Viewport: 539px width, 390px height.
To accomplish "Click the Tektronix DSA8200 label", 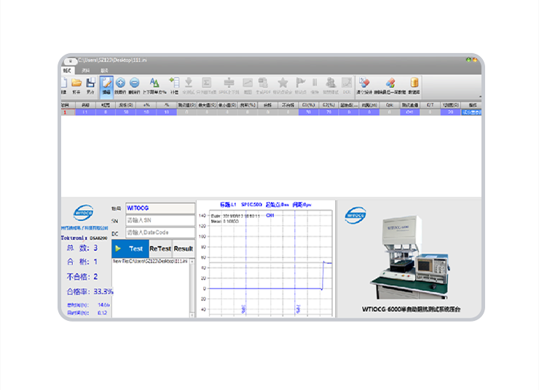I will [x=84, y=238].
